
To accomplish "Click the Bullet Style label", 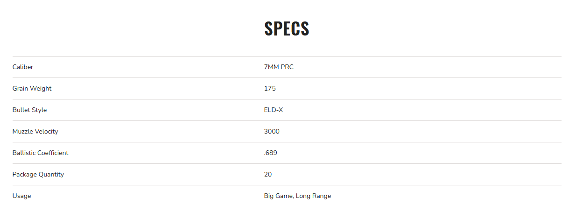I will (x=29, y=110).
